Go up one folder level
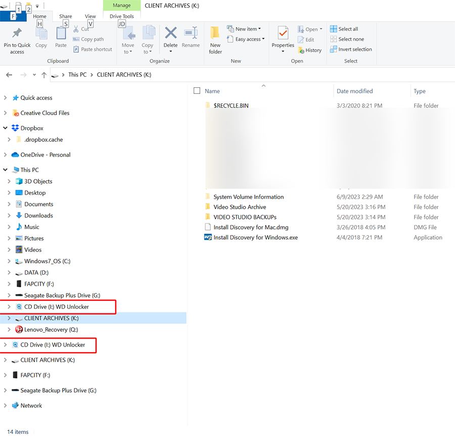455x437 pixels. point(44,75)
